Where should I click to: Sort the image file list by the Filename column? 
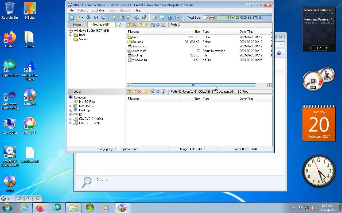[153, 32]
